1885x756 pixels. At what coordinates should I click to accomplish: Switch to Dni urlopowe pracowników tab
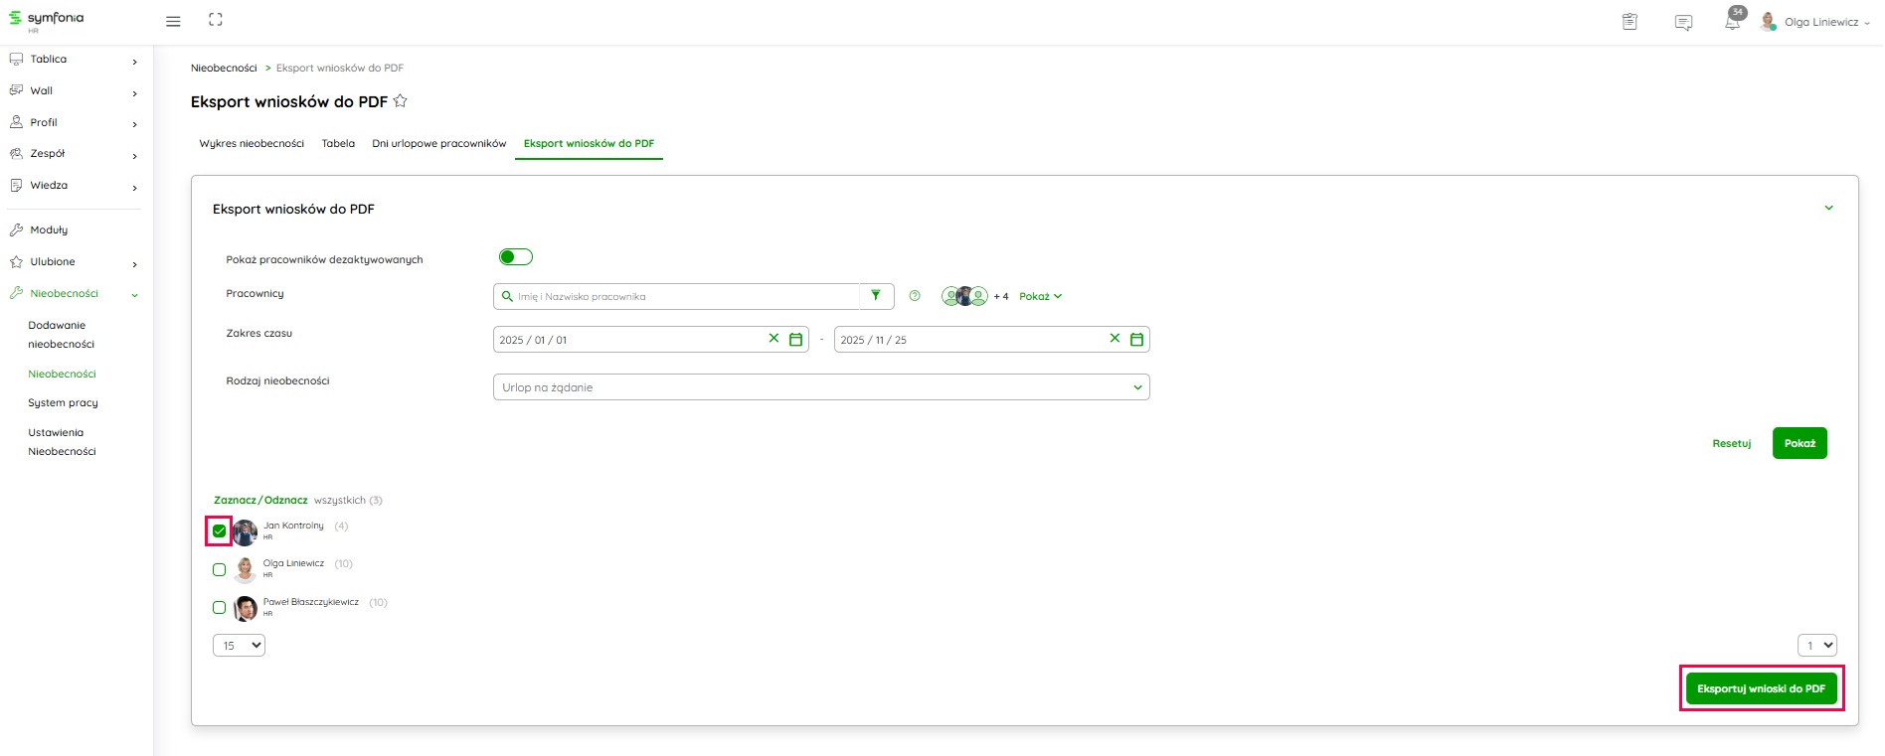point(438,144)
